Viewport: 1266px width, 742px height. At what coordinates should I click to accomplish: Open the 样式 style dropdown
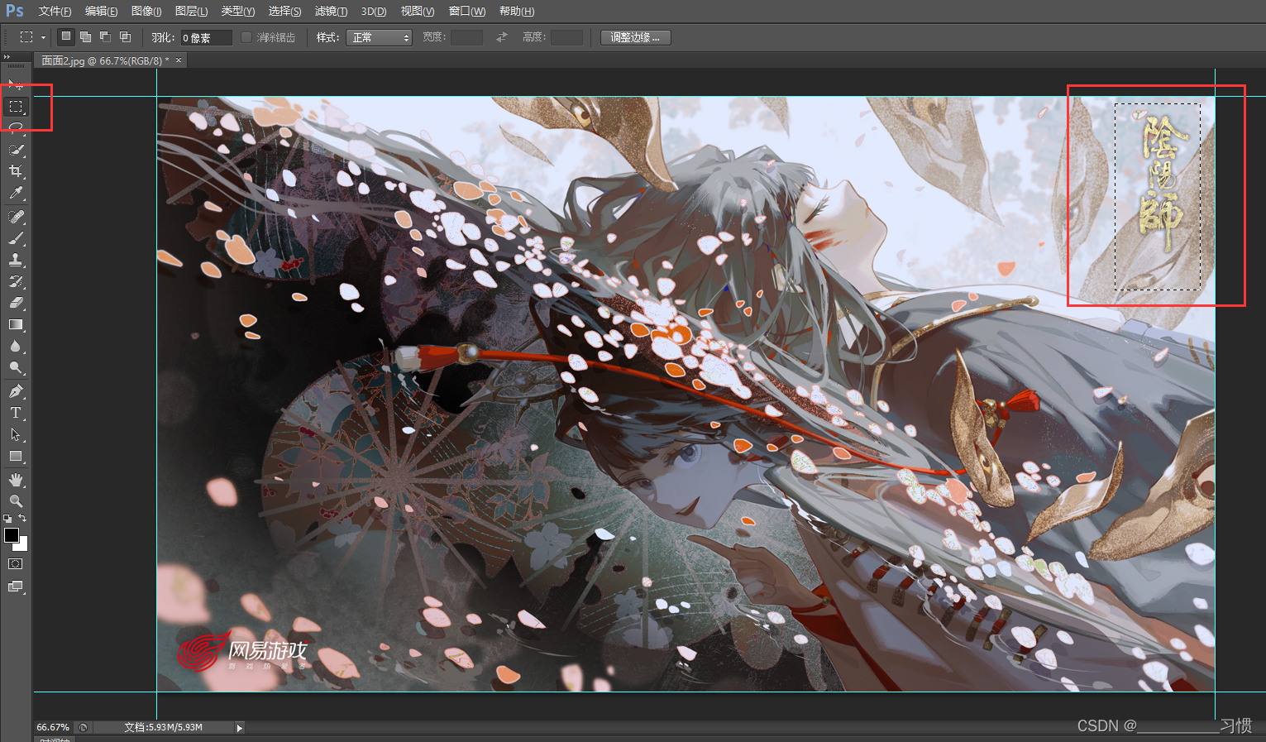(380, 37)
